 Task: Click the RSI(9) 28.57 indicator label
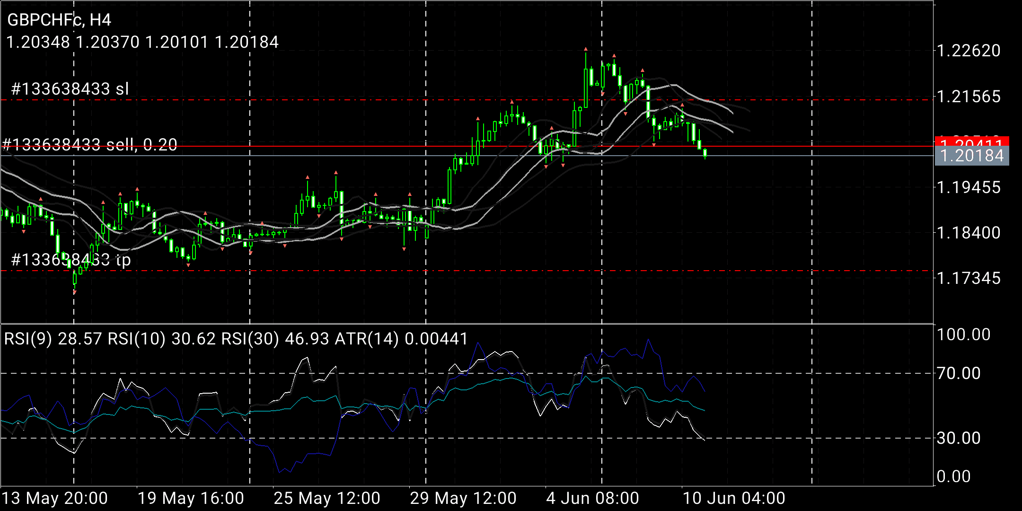pyautogui.click(x=53, y=339)
